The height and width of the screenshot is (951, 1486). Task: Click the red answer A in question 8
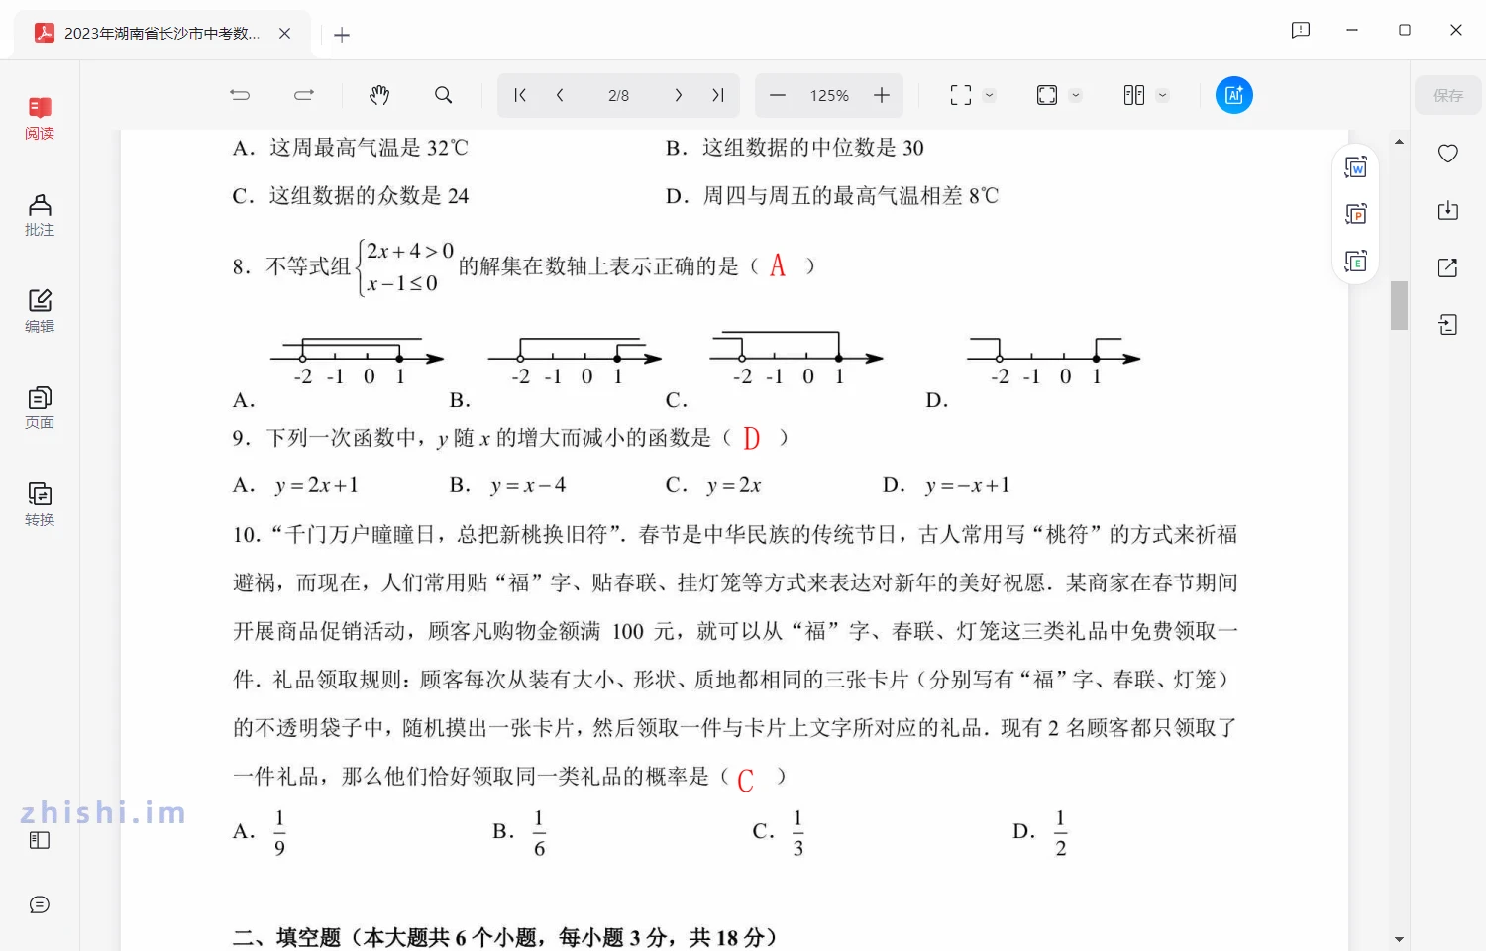(778, 265)
